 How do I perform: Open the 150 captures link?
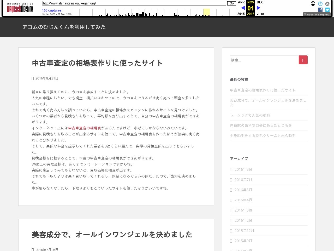point(52,10)
